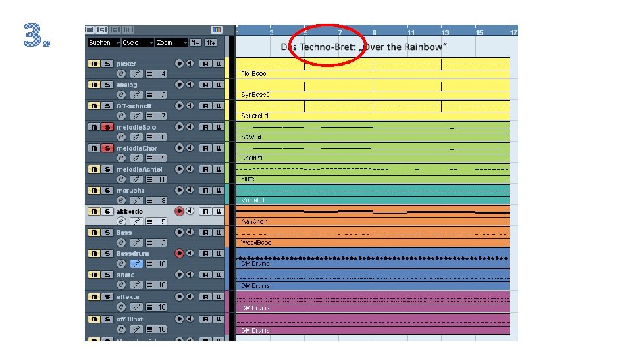Open channel settings of Off-schnell track
The width and height of the screenshot is (632, 355).
coord(121,116)
